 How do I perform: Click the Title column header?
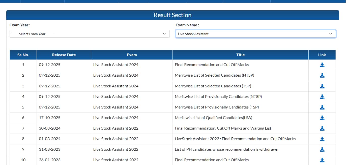(240, 55)
